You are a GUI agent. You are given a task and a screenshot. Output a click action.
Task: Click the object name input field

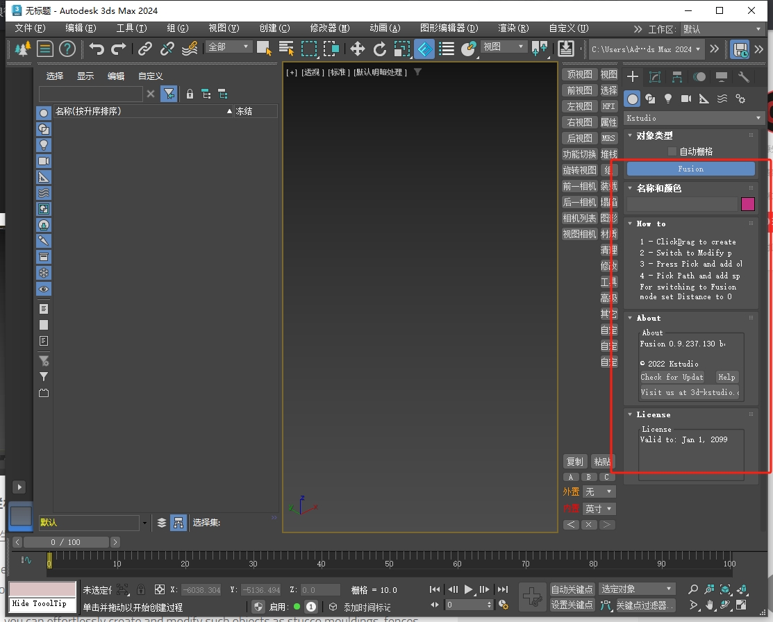[x=682, y=204]
